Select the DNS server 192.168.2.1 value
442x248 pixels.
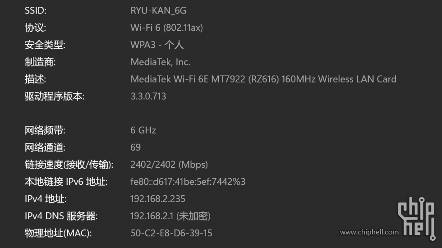(170, 216)
